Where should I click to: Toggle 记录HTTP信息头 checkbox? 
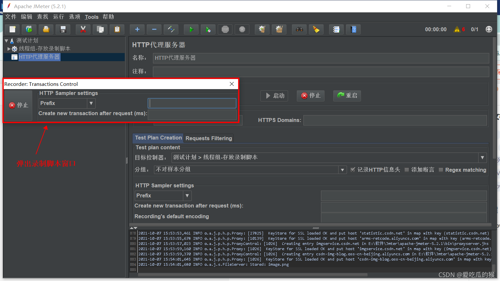[x=353, y=170]
